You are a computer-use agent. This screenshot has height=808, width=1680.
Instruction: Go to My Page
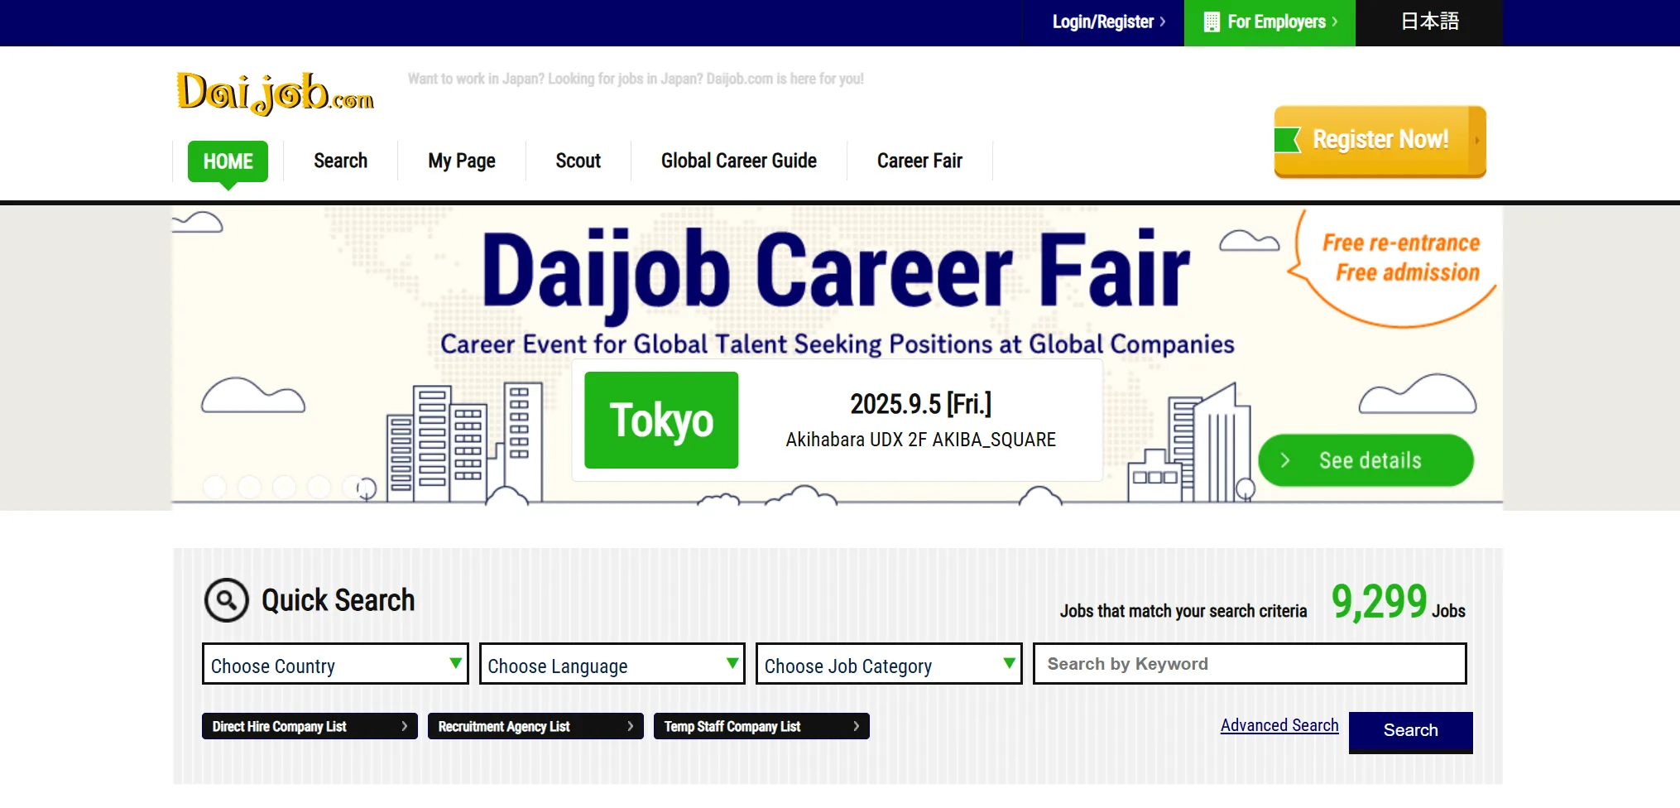coord(462,161)
